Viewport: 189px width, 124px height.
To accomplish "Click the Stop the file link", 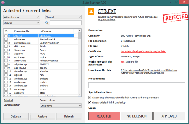I will 132,62.
